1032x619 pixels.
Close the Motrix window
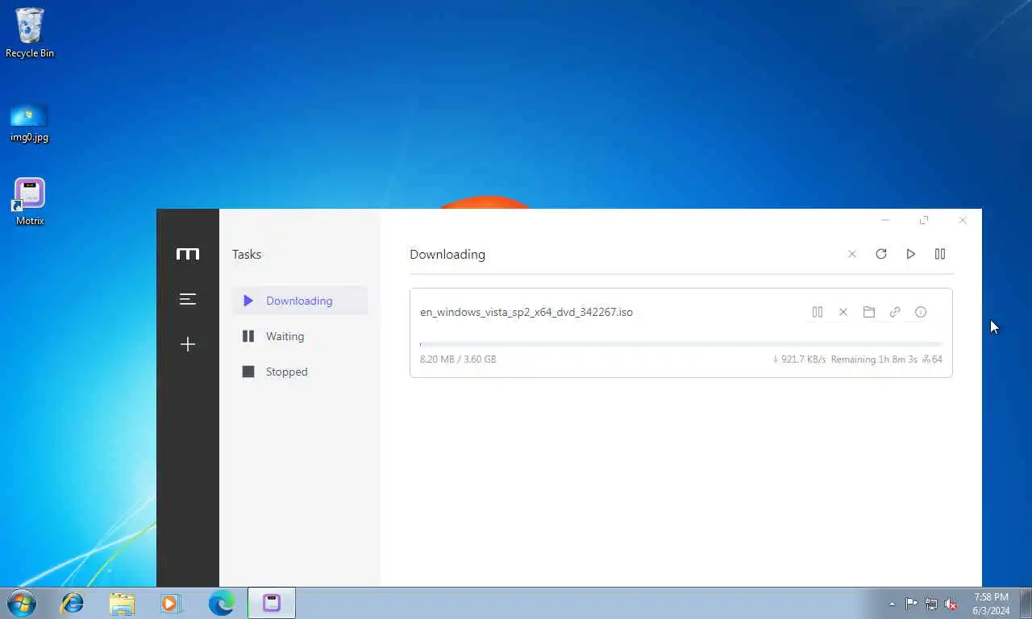(963, 220)
